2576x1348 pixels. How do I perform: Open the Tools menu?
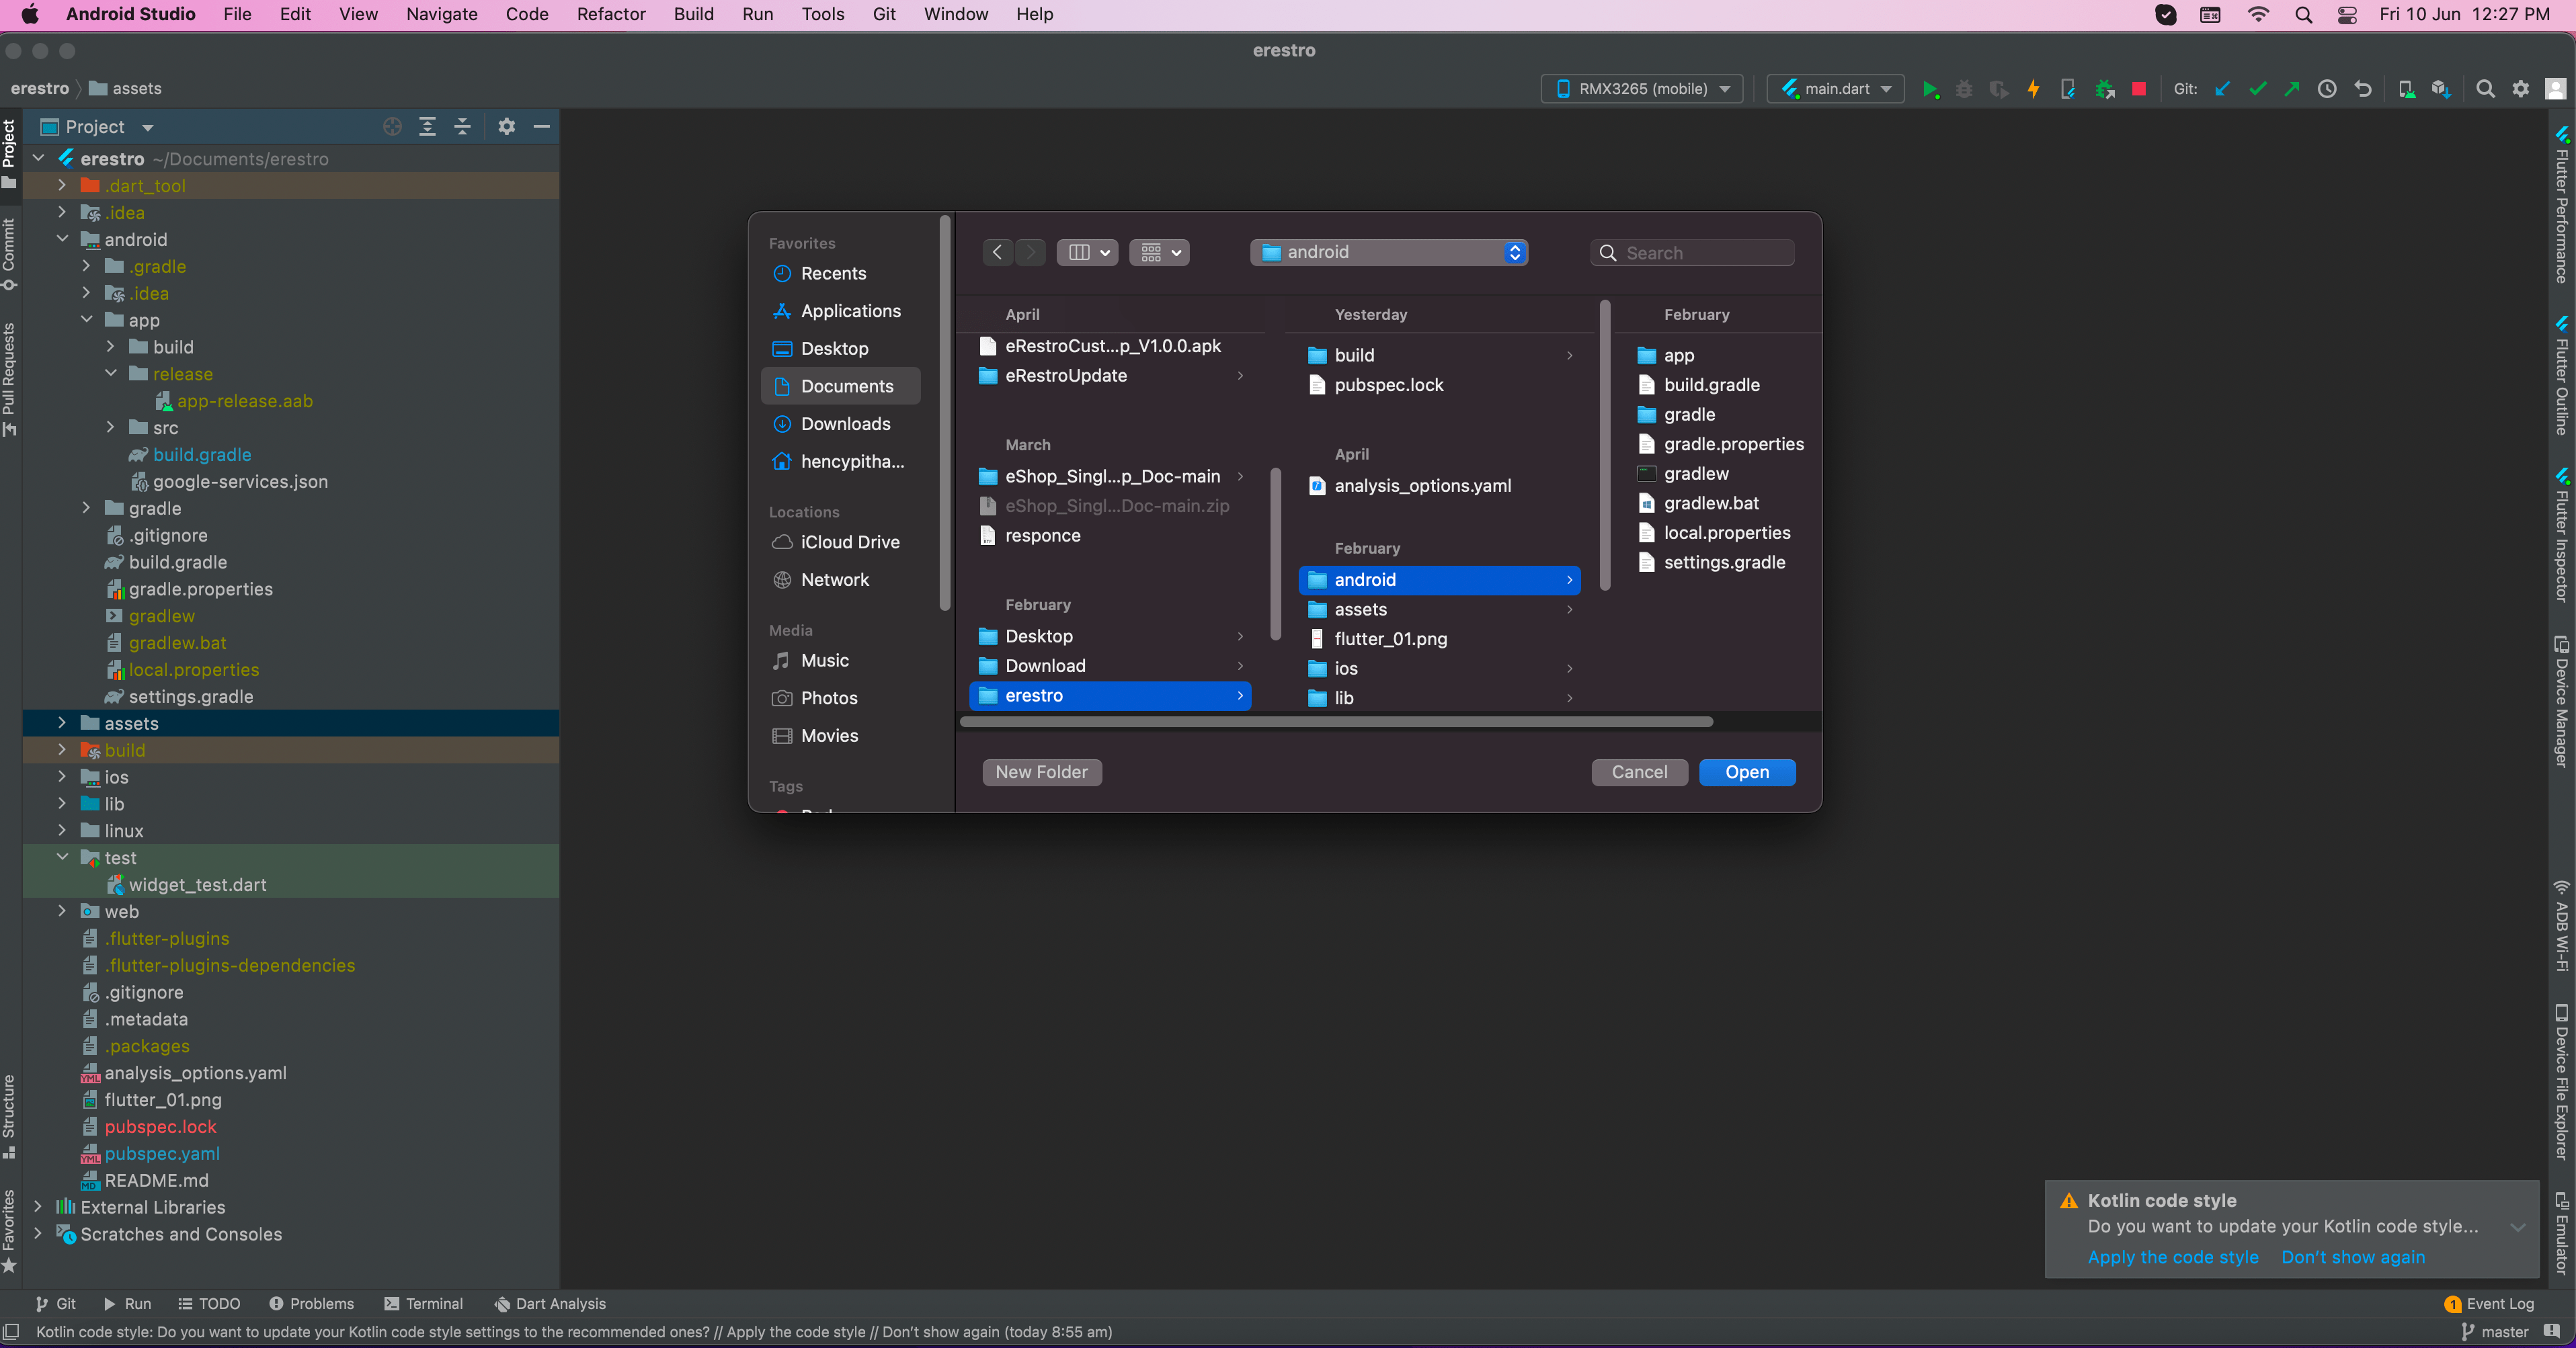pyautogui.click(x=822, y=14)
